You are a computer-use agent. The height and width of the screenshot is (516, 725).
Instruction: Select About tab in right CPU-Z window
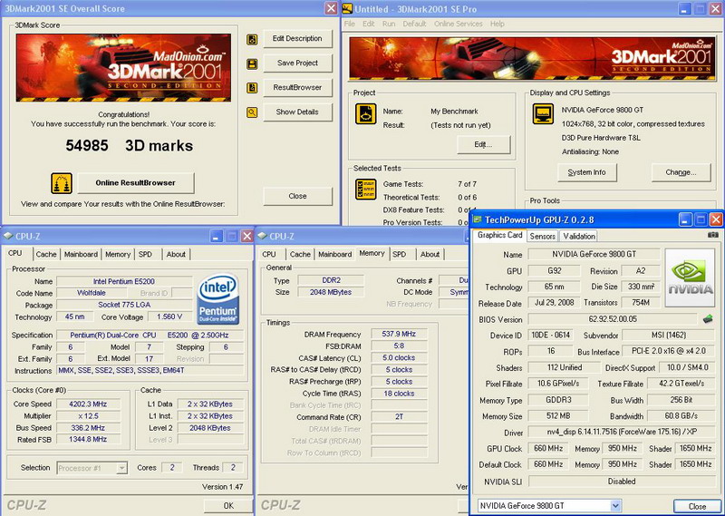click(x=430, y=255)
